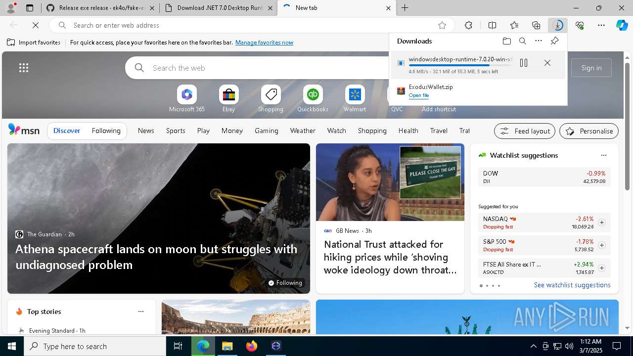Screen dimensions: 633x356
Task: Open the Favorites list icon
Action: click(x=514, y=25)
